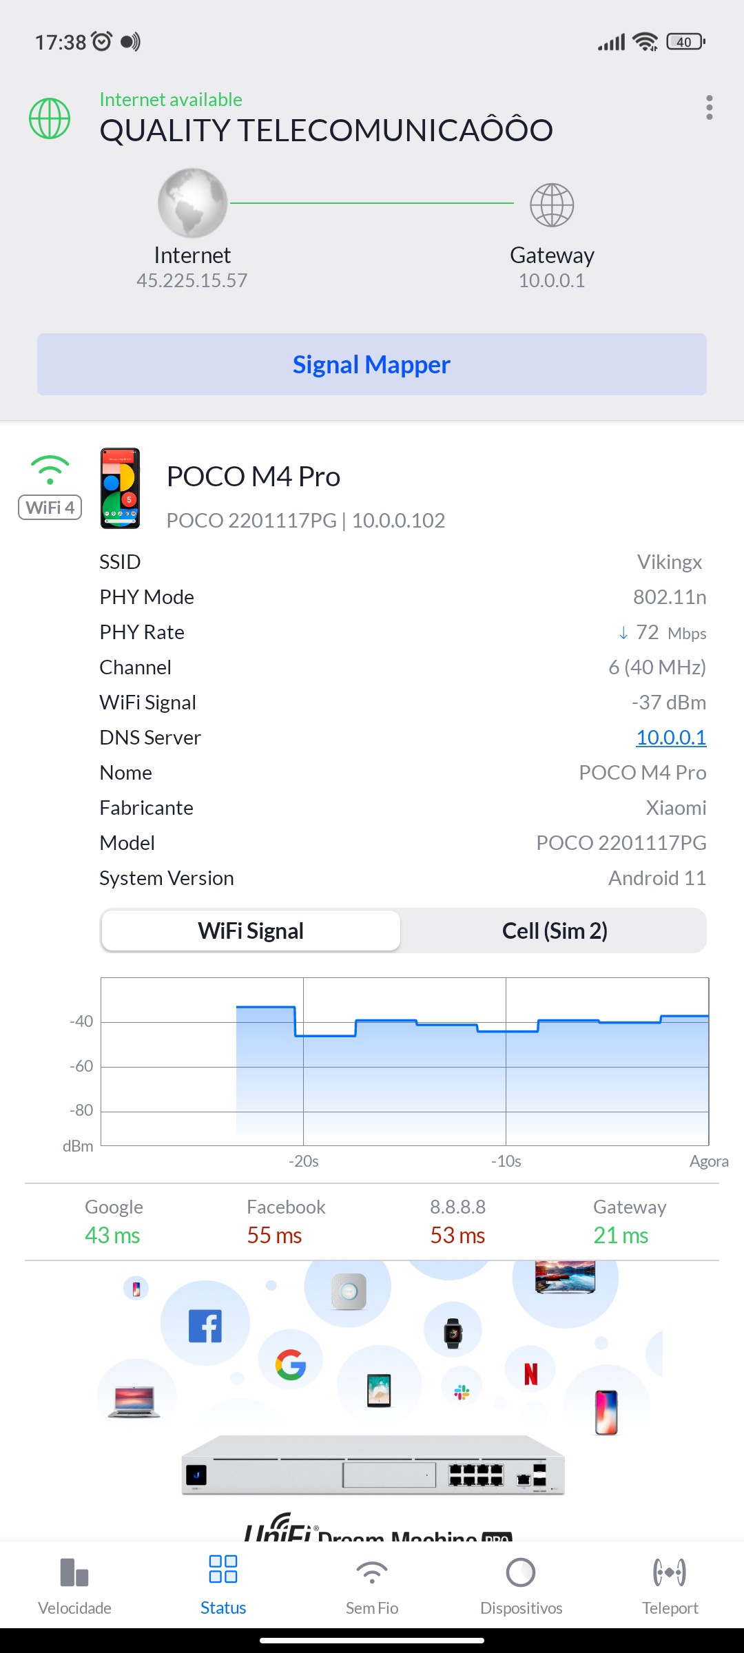Tap the Netflix N bubble icon
744x1653 pixels.
(x=530, y=1374)
